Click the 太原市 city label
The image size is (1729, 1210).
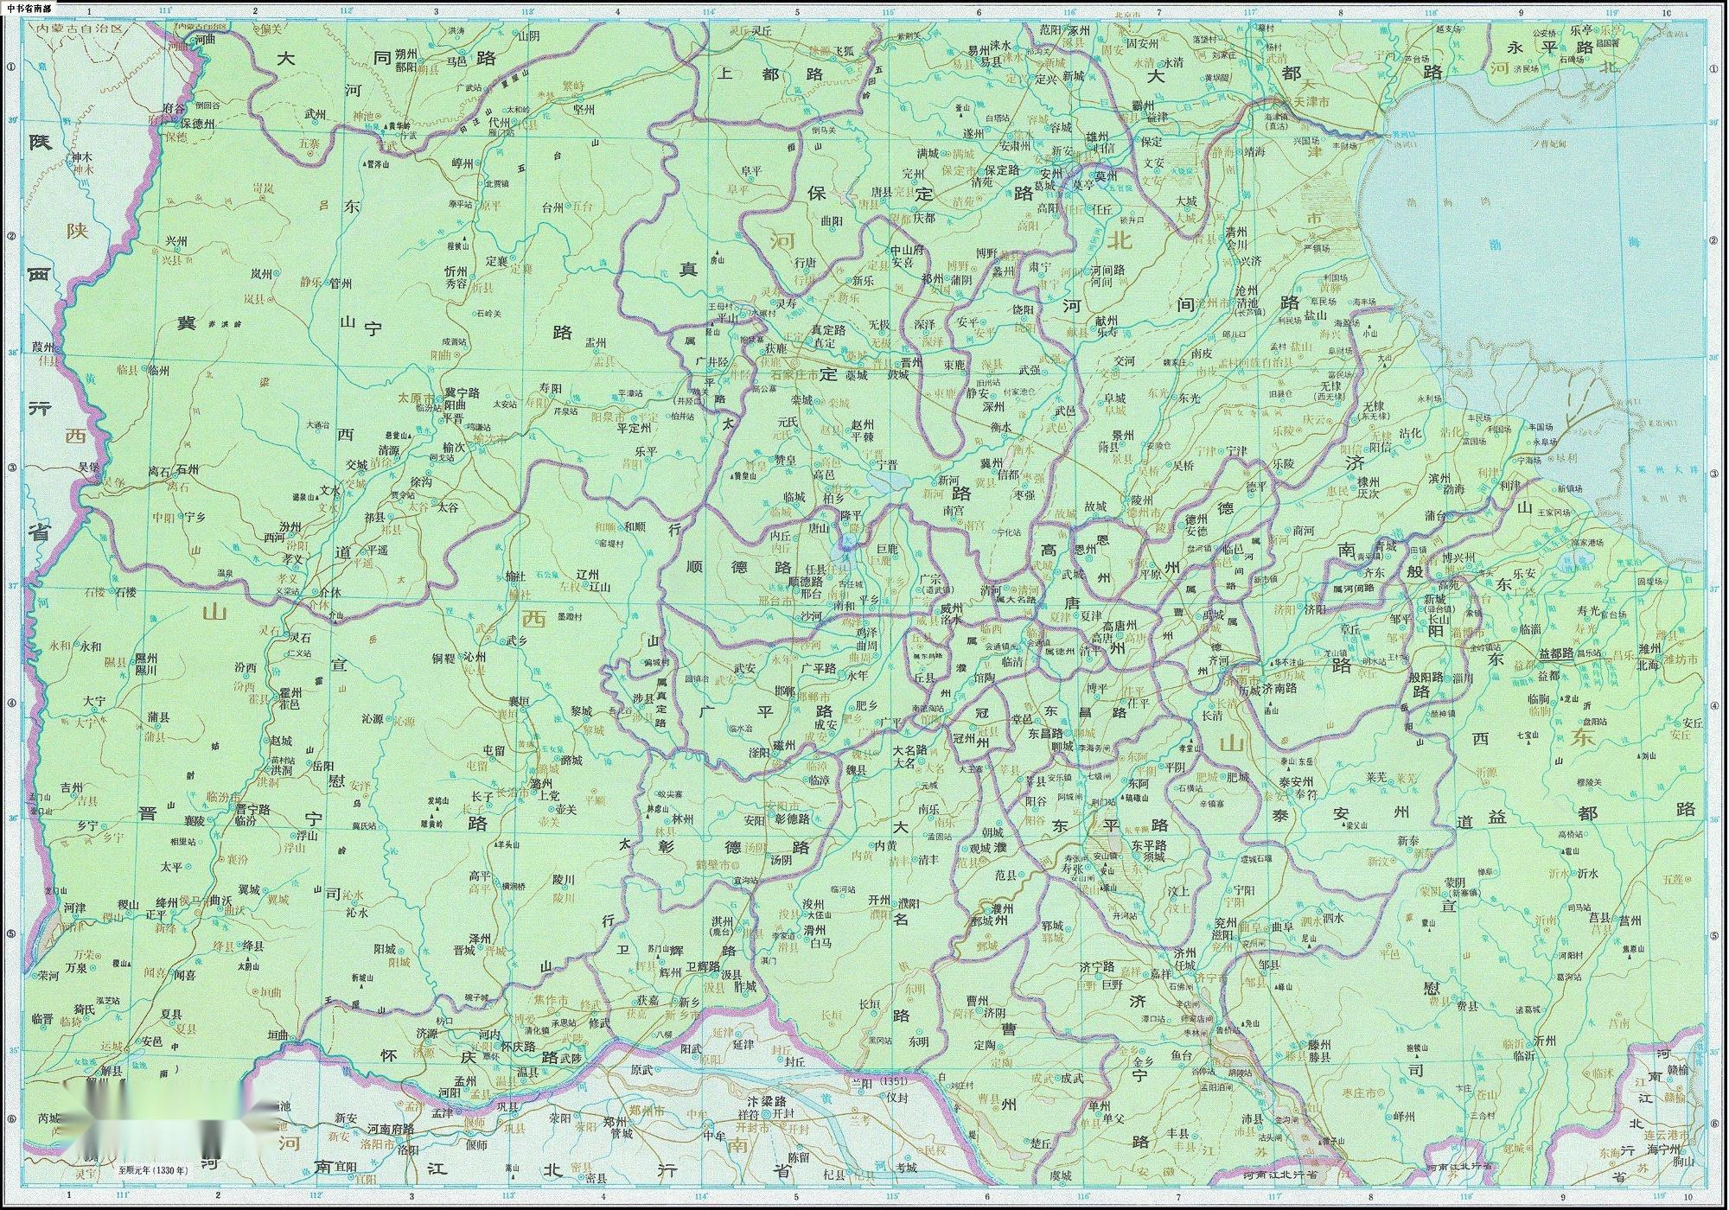(x=414, y=398)
